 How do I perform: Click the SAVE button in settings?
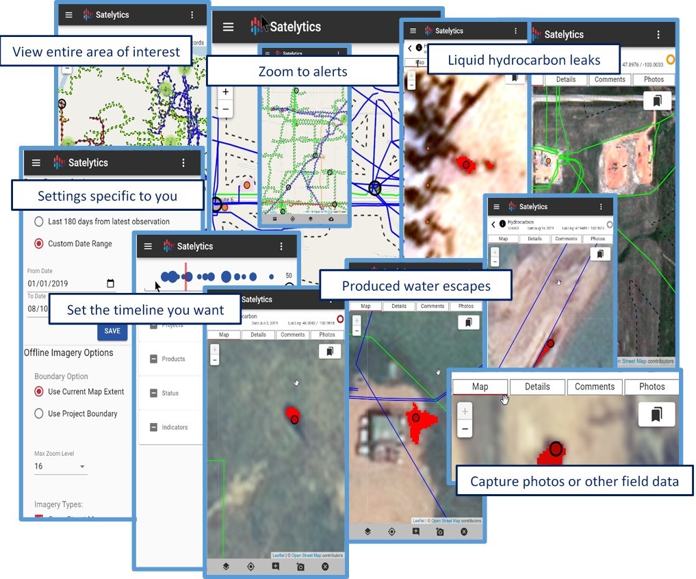coord(112,331)
